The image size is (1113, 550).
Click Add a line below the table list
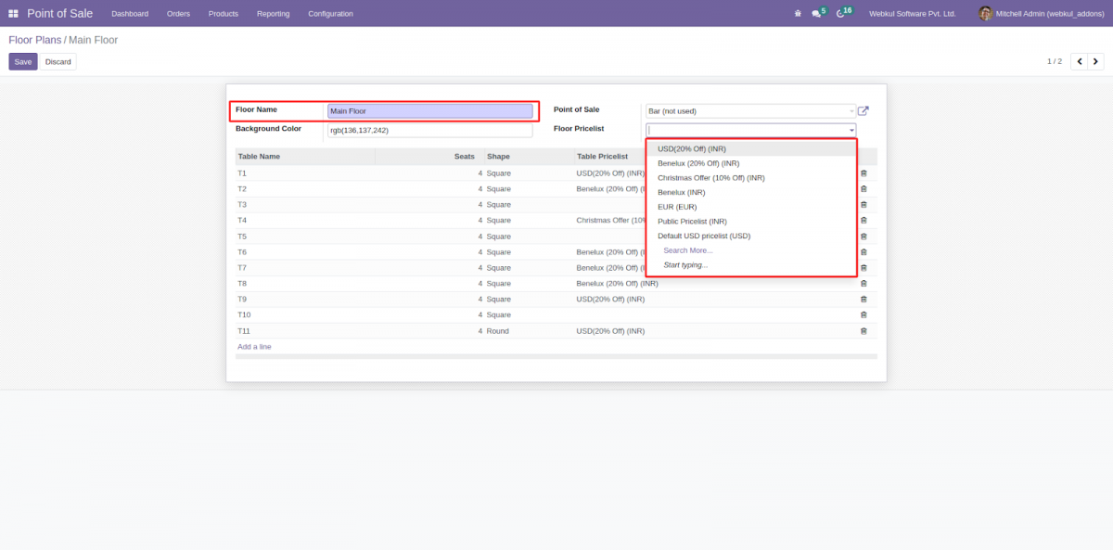coord(254,346)
